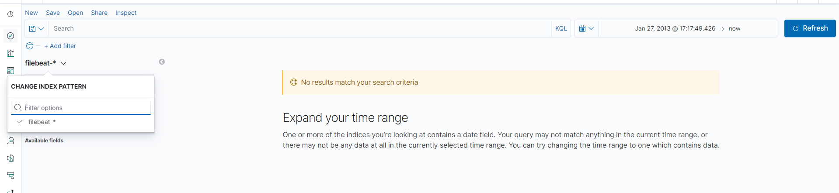Open the Inspect menu item
The width and height of the screenshot is (839, 193).
126,13
